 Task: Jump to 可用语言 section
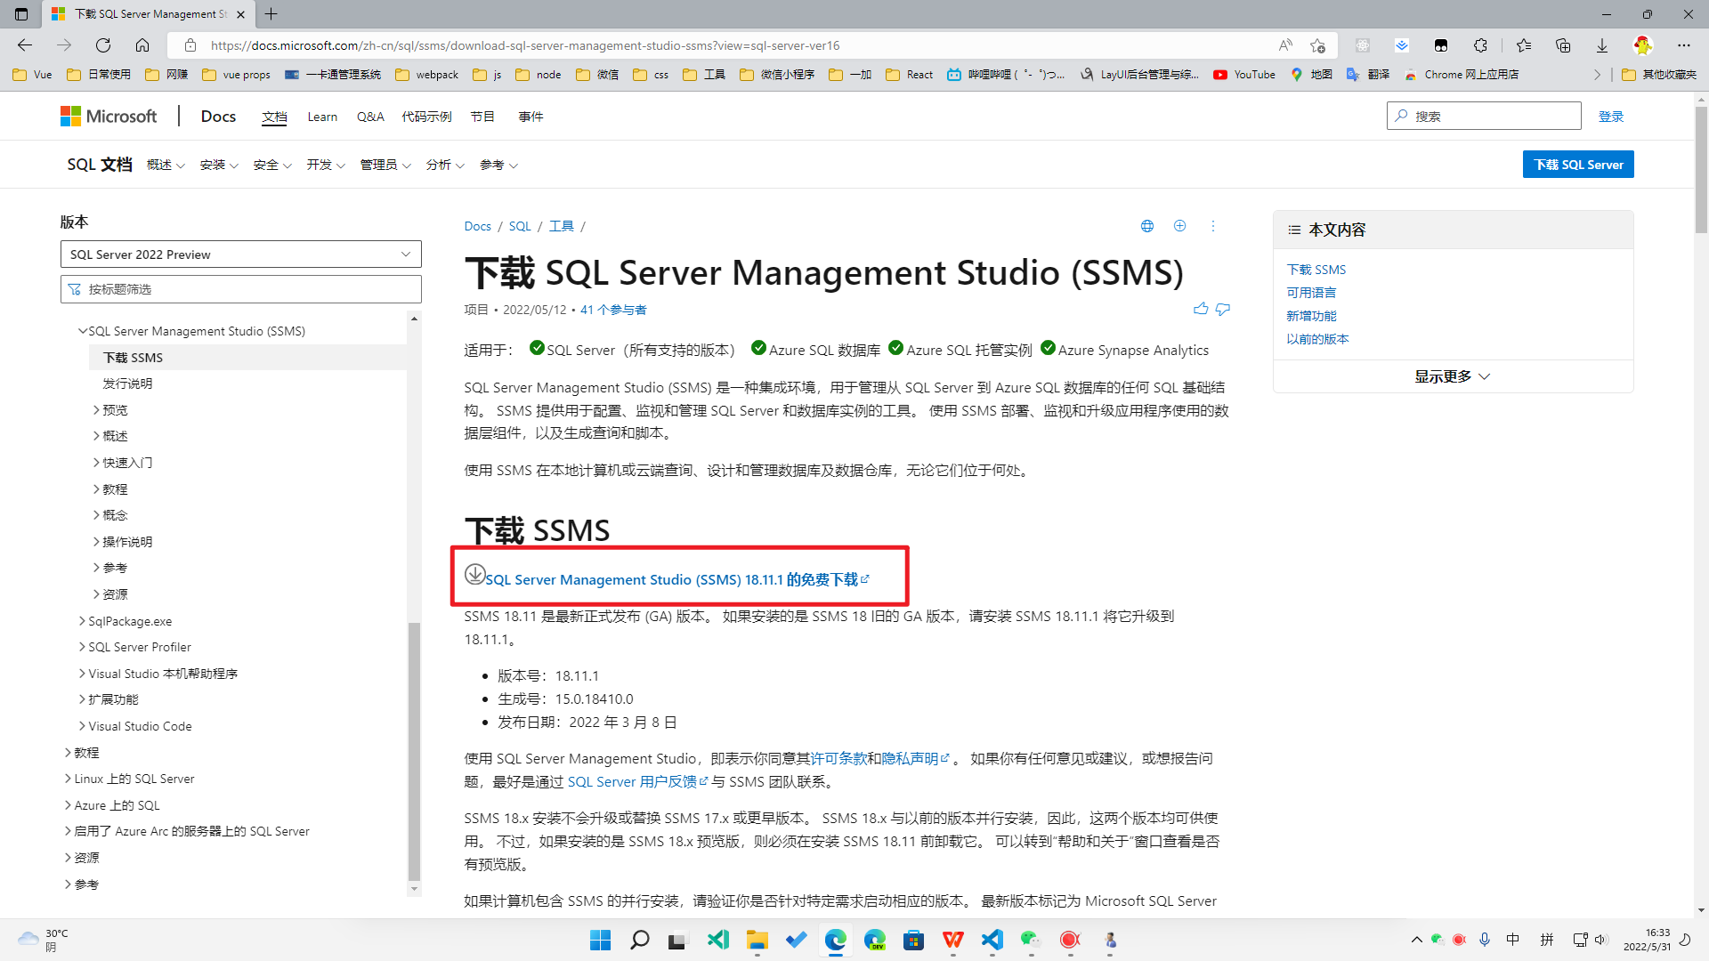pyautogui.click(x=1311, y=293)
